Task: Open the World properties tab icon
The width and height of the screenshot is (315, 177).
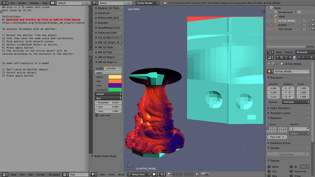Action: click(x=290, y=57)
